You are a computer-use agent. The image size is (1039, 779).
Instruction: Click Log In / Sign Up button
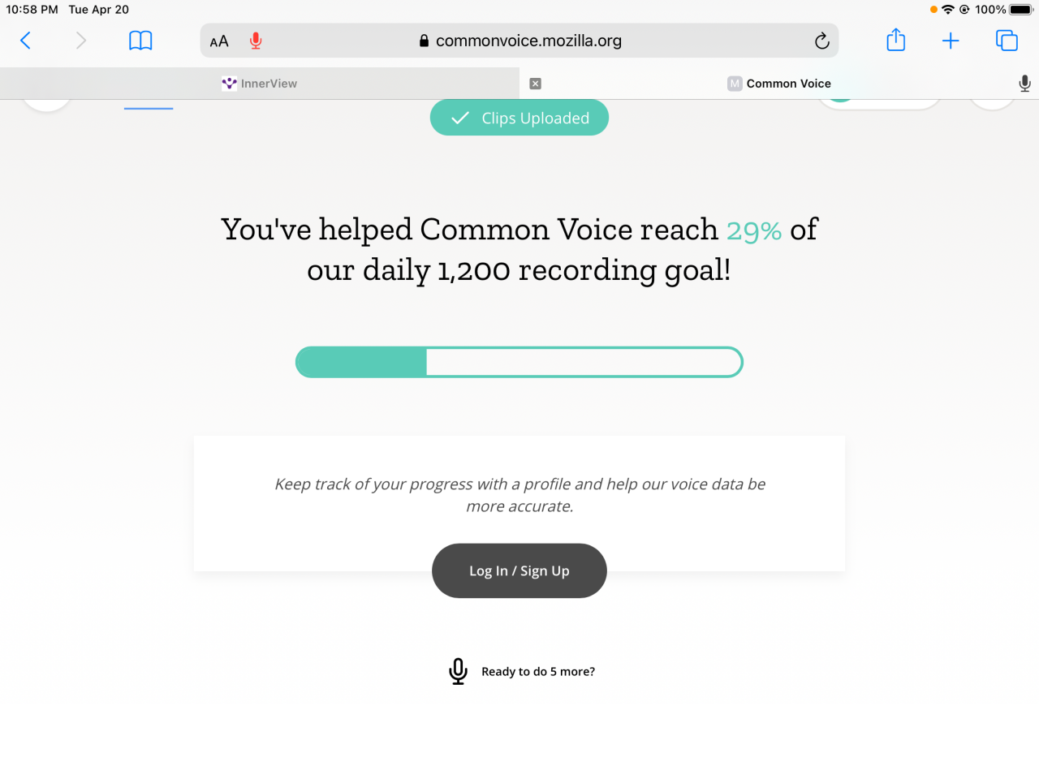(x=519, y=570)
